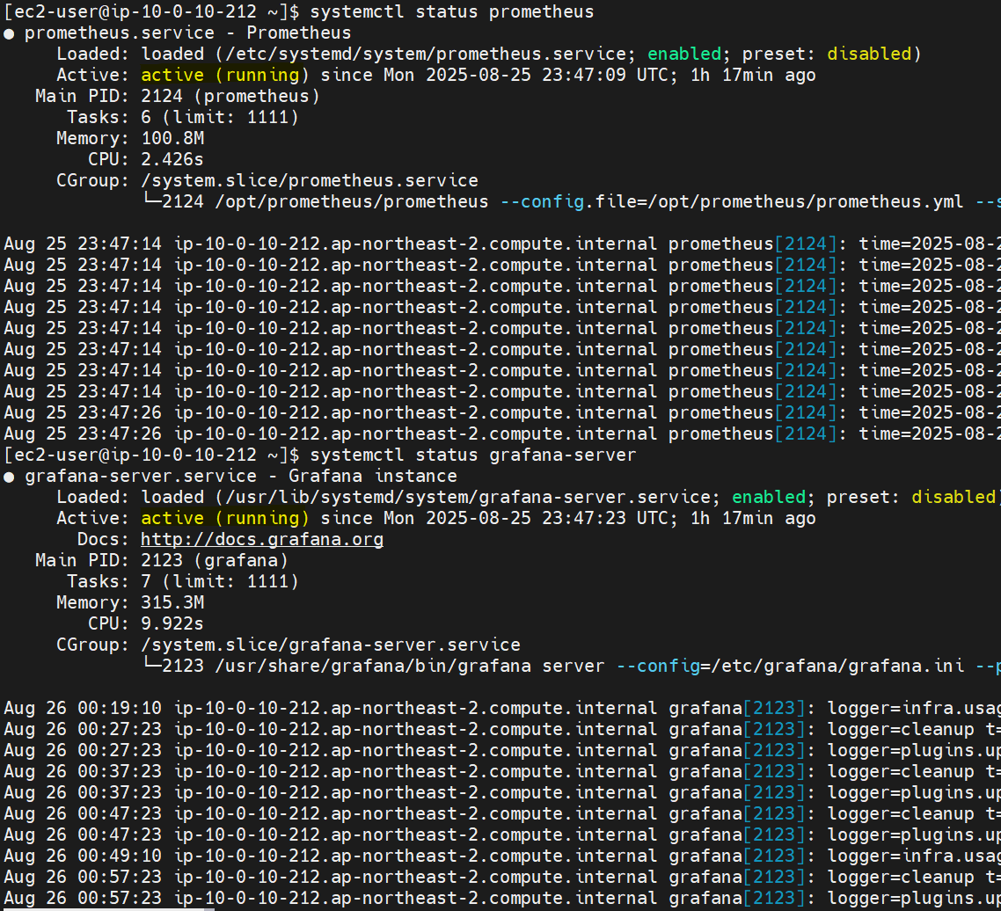Click the Prometheus CPU time 2.426s
The width and height of the screenshot is (1001, 911).
click(x=172, y=160)
